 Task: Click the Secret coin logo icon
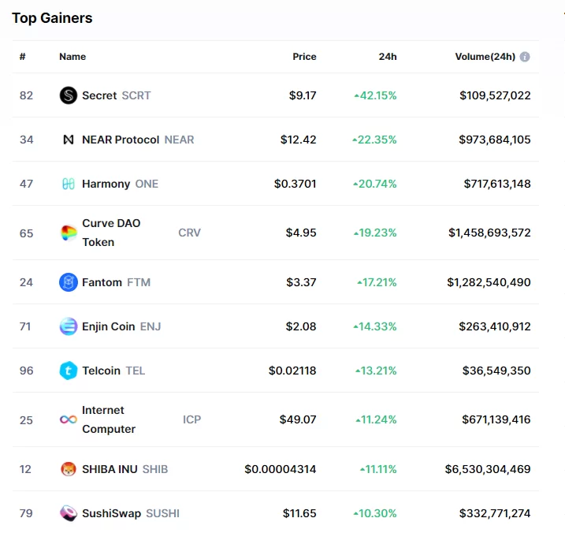pos(69,95)
